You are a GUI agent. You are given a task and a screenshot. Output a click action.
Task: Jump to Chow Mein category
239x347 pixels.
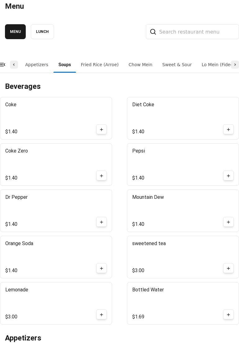coord(140,65)
